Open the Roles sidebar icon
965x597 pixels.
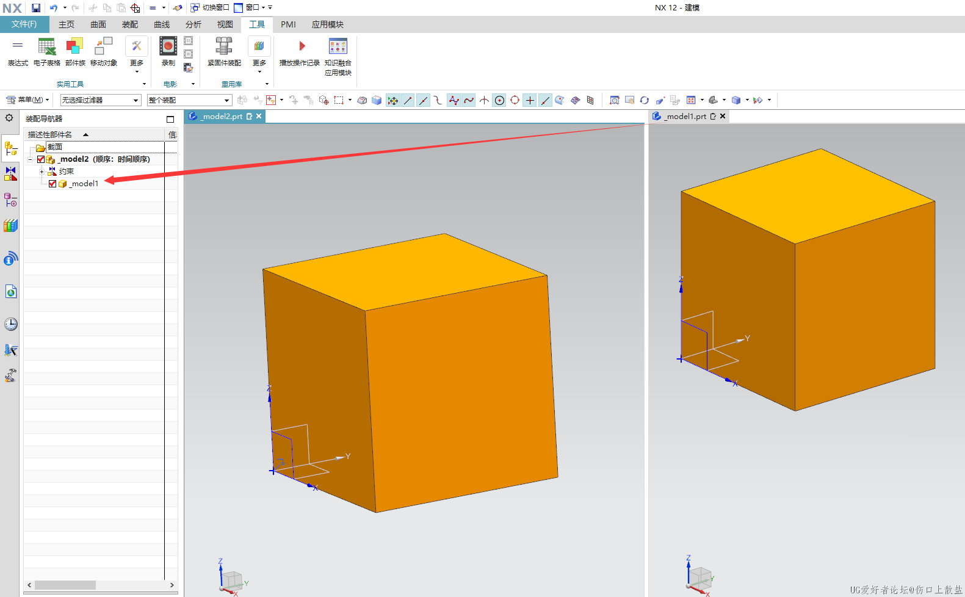[10, 375]
